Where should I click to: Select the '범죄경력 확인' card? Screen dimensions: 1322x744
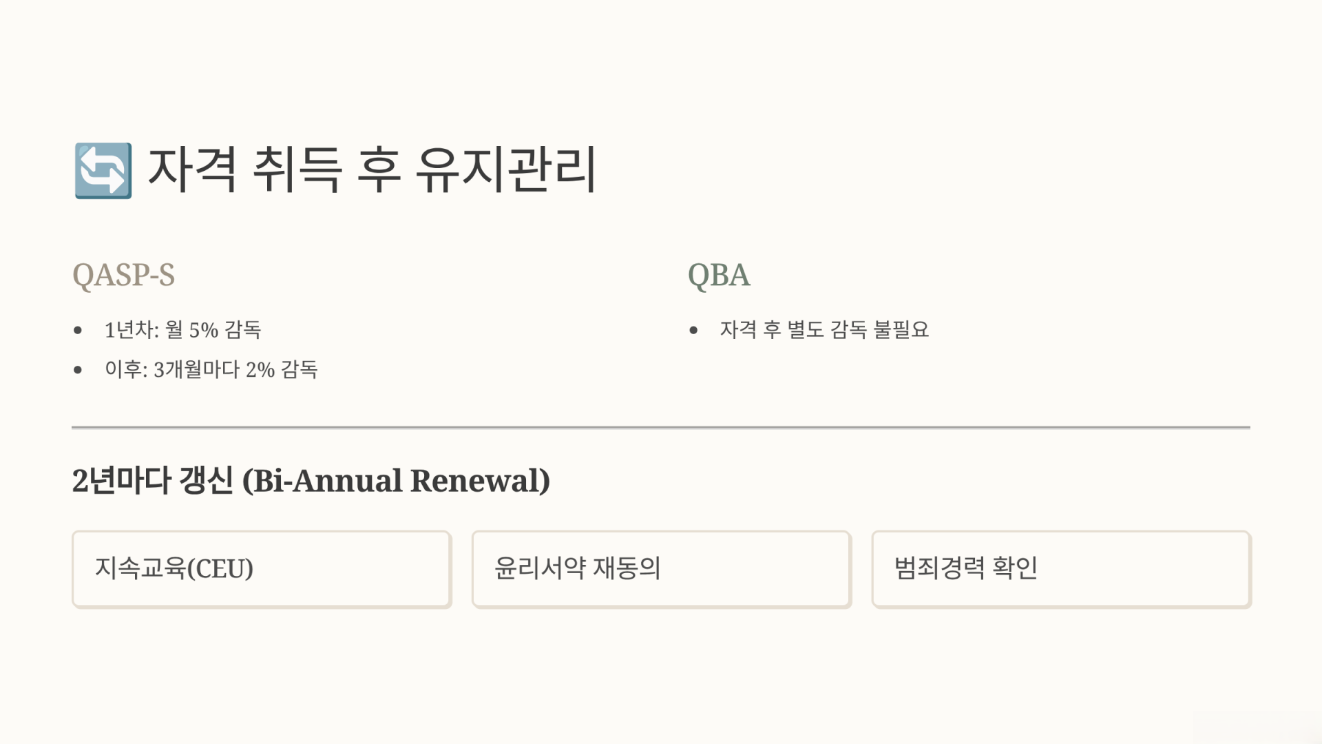point(1061,569)
